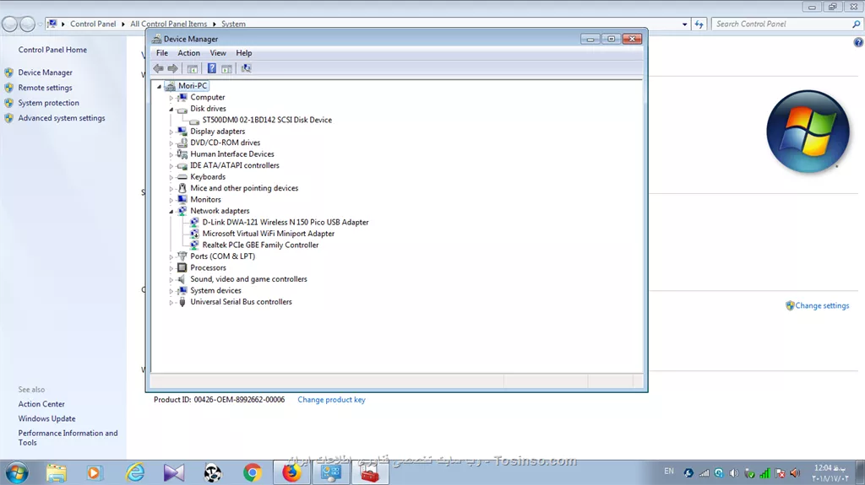The image size is (865, 485).
Task: Expand the Display adapters category
Action: click(171, 132)
